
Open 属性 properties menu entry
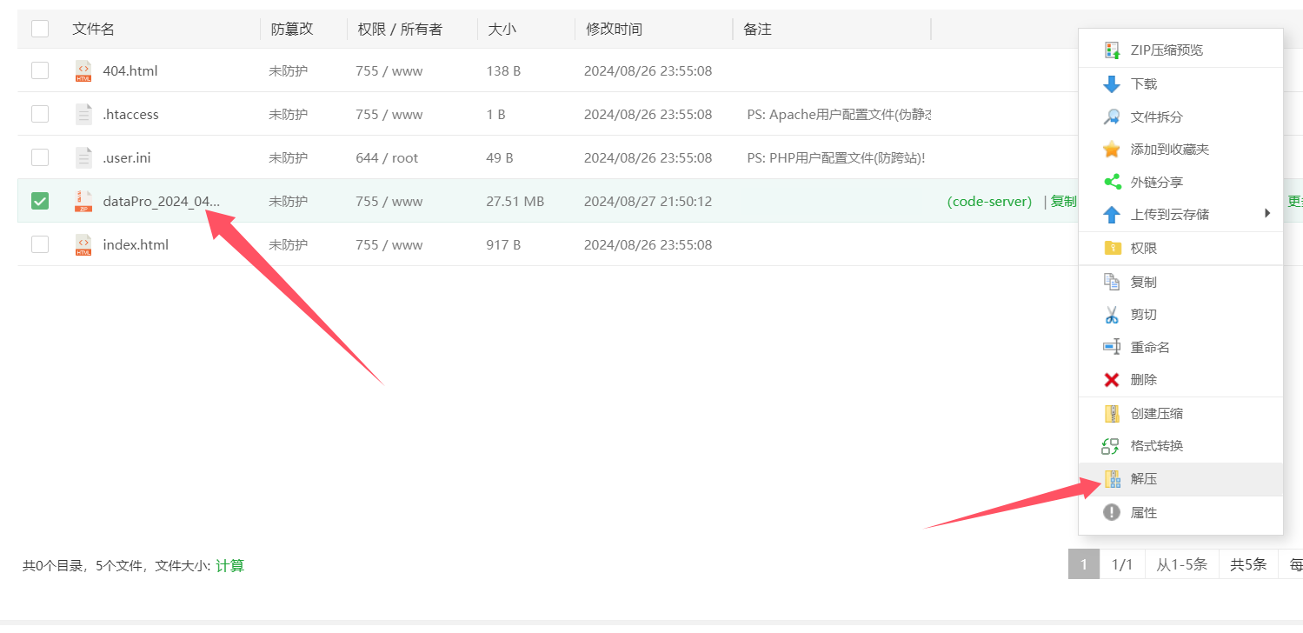coord(1144,513)
